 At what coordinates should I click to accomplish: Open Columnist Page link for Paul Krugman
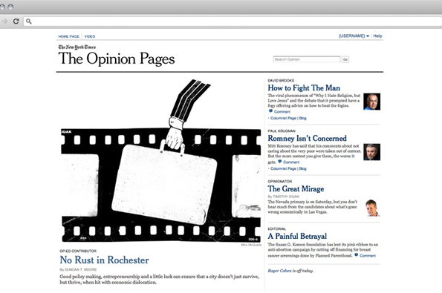pyautogui.click(x=283, y=168)
